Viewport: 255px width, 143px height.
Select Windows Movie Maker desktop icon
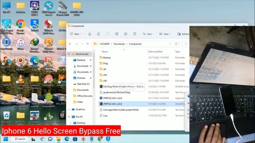[20, 100]
